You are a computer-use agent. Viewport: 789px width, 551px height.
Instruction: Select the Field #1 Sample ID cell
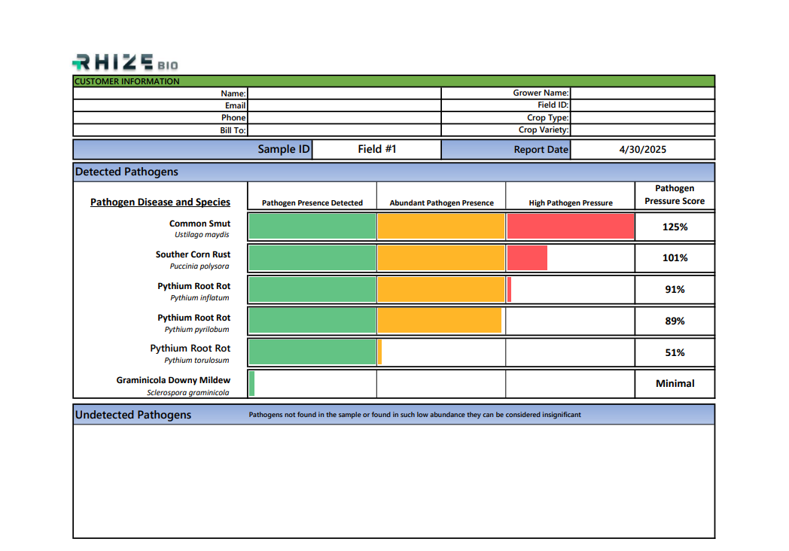377,150
